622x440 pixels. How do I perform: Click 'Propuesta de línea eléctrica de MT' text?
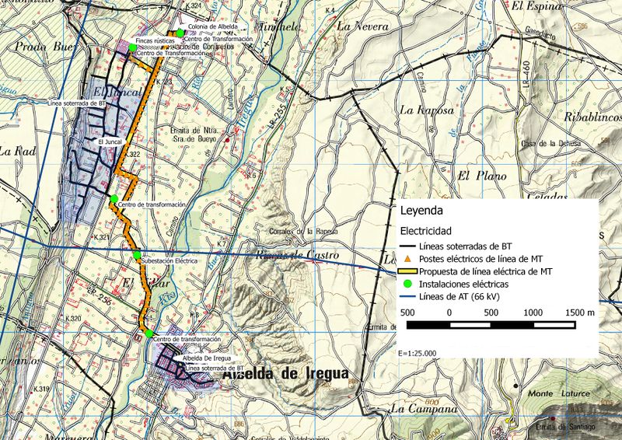tap(485, 272)
